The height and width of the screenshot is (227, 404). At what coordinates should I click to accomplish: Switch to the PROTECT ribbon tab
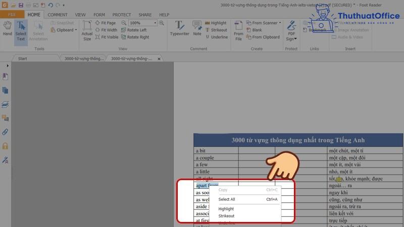pos(122,15)
